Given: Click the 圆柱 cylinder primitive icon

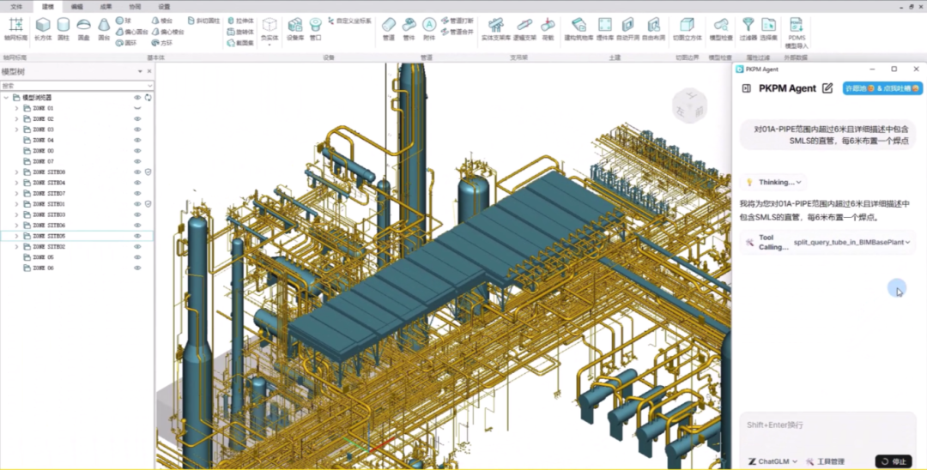Looking at the screenshot, I should pos(64,28).
